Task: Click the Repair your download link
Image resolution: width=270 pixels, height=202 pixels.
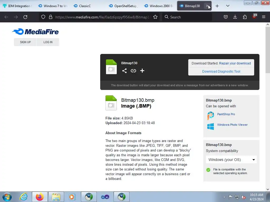Action: point(235,63)
